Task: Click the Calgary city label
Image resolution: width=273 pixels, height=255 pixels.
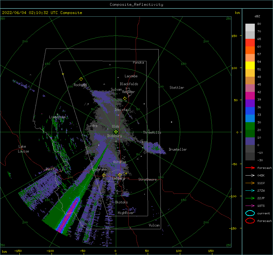Action: (x=118, y=178)
